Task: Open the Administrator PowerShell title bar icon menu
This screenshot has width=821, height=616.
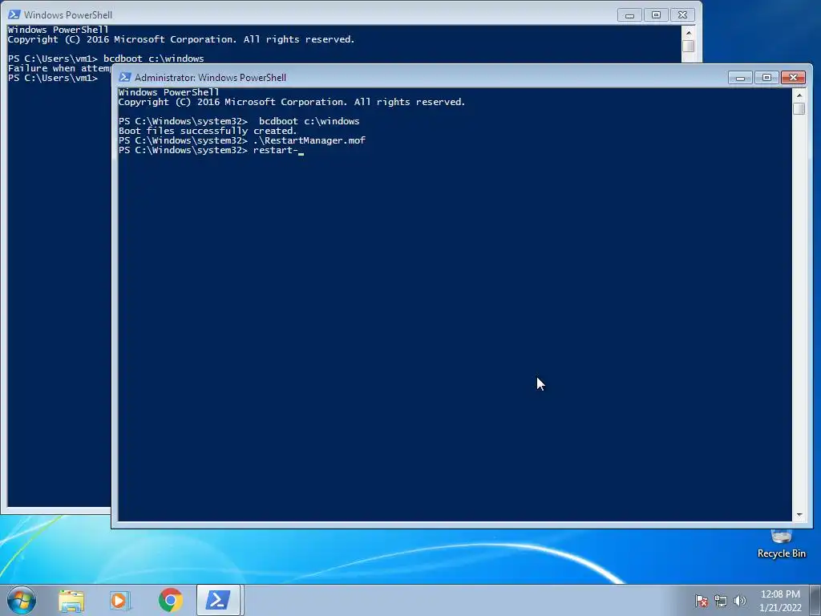Action: pos(124,78)
